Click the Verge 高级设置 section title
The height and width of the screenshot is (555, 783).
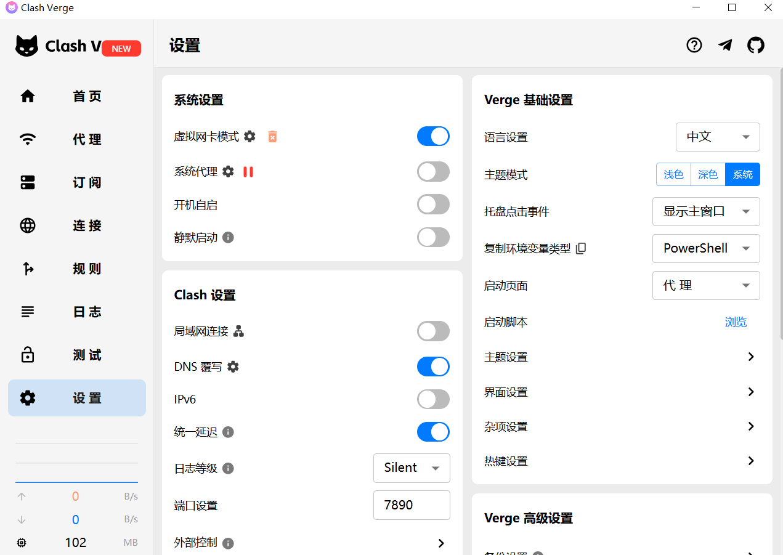pyautogui.click(x=529, y=518)
